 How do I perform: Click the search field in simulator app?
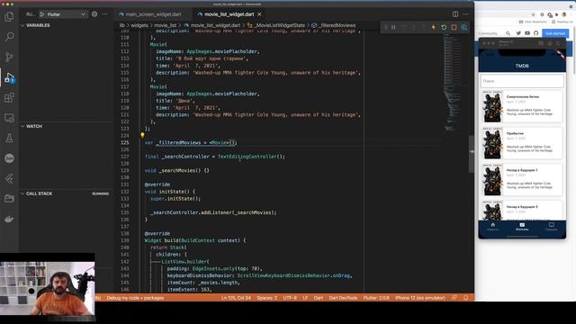[x=522, y=81]
